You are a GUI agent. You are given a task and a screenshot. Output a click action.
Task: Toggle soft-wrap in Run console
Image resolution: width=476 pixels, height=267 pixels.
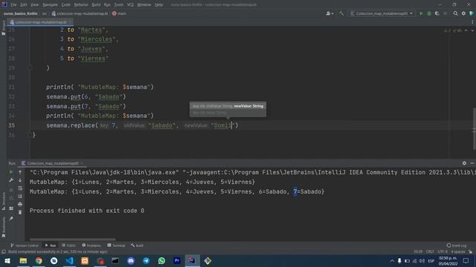coord(20,188)
